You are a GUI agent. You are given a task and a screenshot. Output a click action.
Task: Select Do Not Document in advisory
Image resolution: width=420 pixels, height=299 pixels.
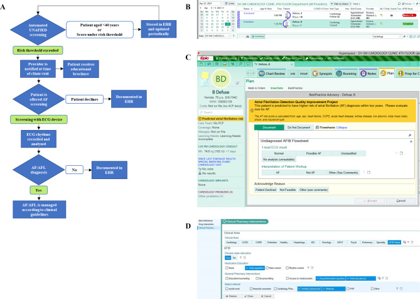(299, 128)
